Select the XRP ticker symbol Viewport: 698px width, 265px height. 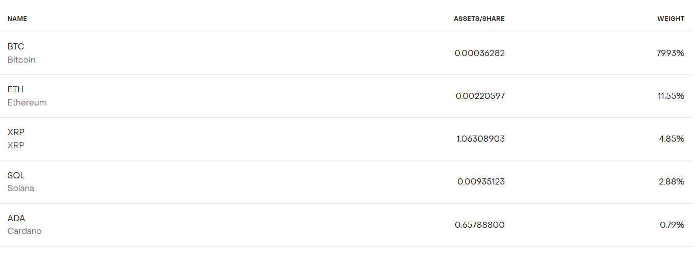coord(16,132)
